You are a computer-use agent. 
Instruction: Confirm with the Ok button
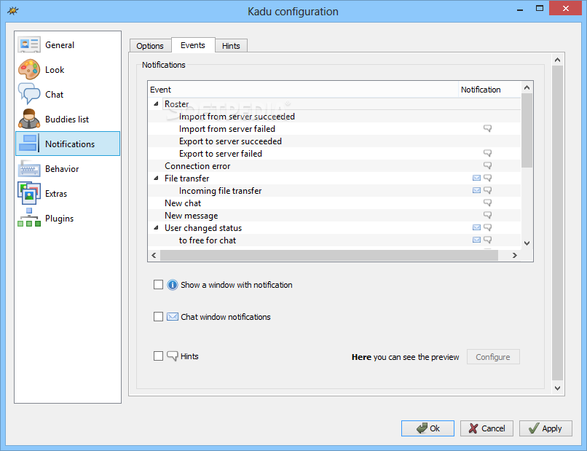click(x=428, y=428)
